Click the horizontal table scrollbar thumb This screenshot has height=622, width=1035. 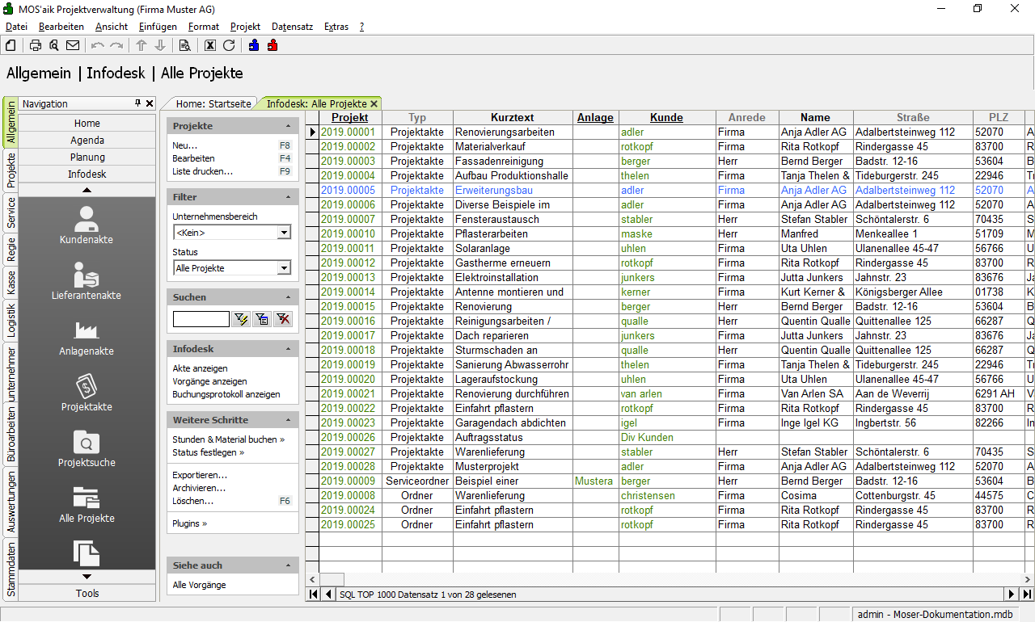[x=332, y=579]
